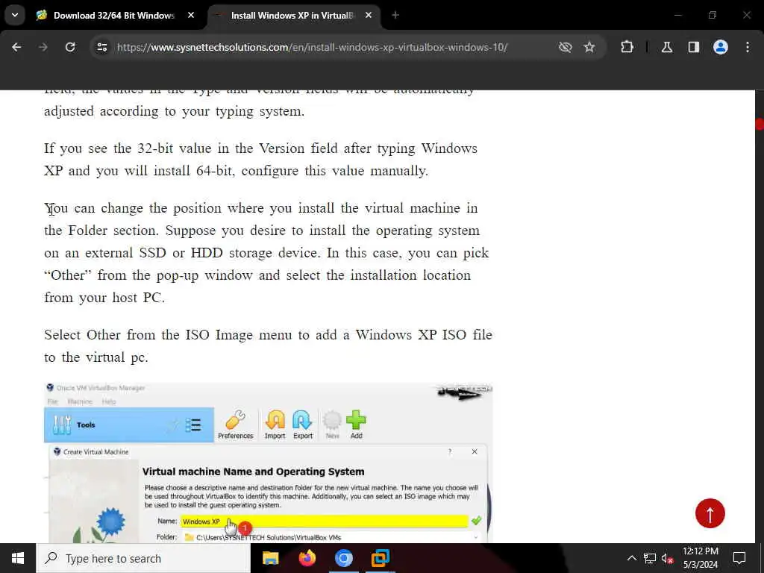764x573 pixels.
Task: Go back to previous page
Action: (16, 47)
